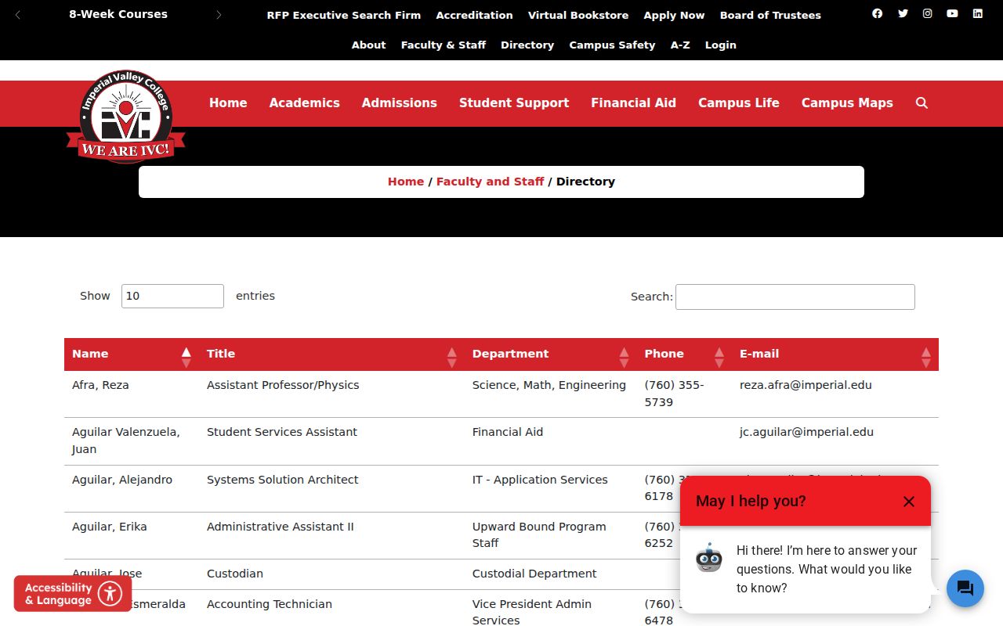
Task: Open the Board of Trustees link
Action: pyautogui.click(x=770, y=15)
